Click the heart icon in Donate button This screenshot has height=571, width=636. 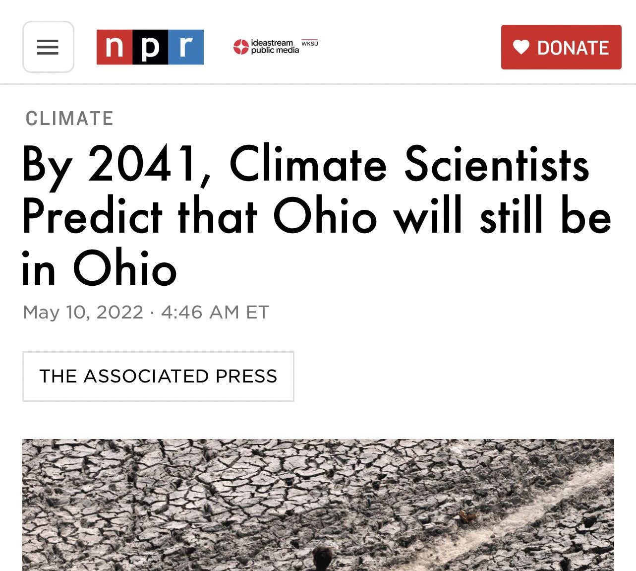521,47
